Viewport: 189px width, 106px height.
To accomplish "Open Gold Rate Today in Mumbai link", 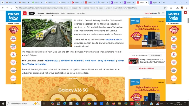I will (100, 61).
